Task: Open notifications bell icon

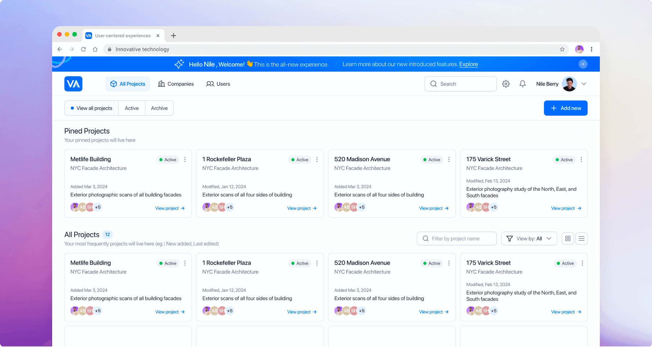Action: tap(523, 84)
